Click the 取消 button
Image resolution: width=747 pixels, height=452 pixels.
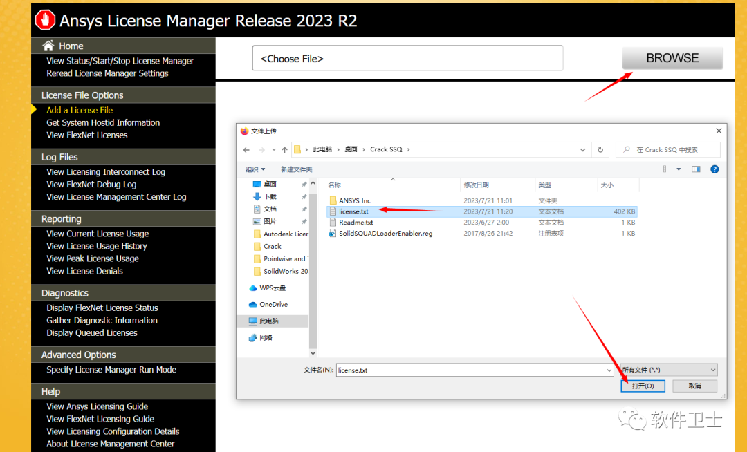pyautogui.click(x=694, y=386)
